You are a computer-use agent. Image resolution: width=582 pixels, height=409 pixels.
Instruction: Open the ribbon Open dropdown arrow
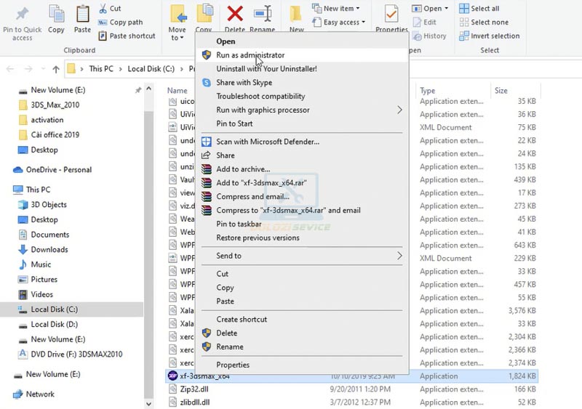click(x=446, y=8)
